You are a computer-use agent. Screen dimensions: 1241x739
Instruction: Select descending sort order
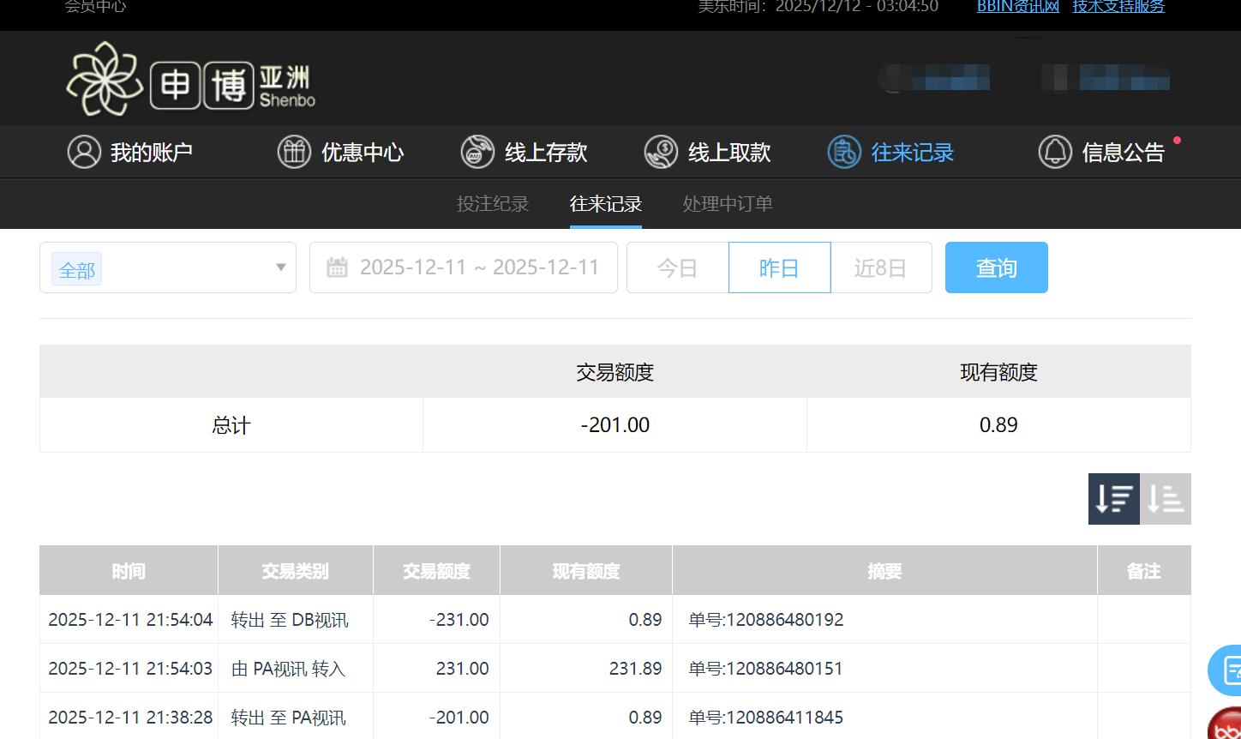pos(1113,498)
